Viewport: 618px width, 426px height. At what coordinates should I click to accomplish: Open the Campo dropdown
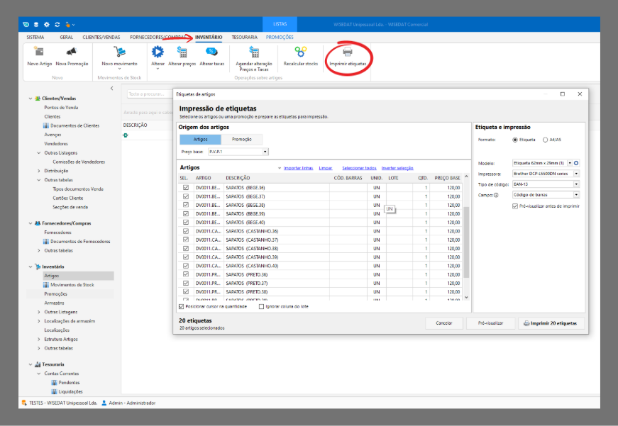click(576, 195)
